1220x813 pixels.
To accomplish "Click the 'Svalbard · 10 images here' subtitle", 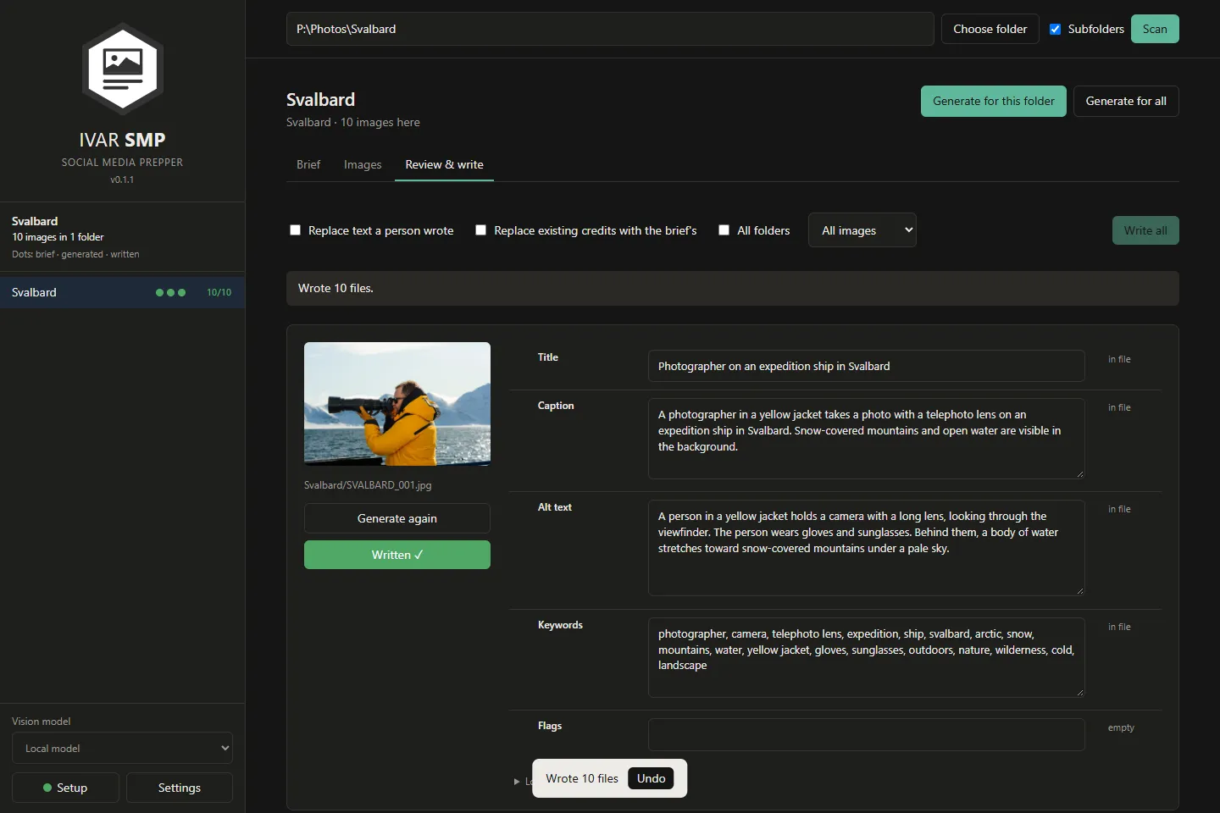I will click(353, 122).
